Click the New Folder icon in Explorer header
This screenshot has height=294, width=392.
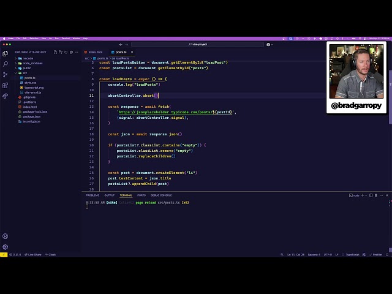(61, 52)
